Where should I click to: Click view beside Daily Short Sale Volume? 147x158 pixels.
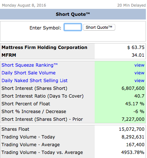coord(139,73)
